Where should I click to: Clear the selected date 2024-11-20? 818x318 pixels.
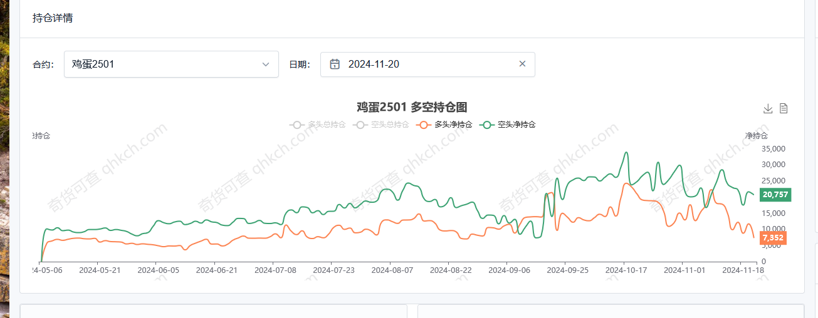[x=522, y=64]
